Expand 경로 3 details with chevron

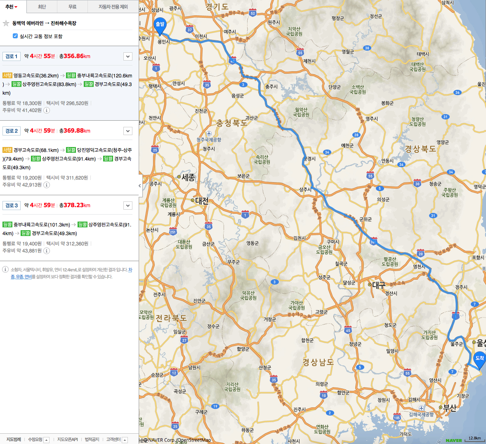[x=128, y=206]
